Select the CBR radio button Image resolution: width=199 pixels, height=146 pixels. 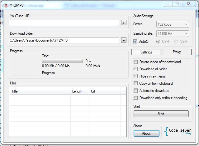coord(158,42)
